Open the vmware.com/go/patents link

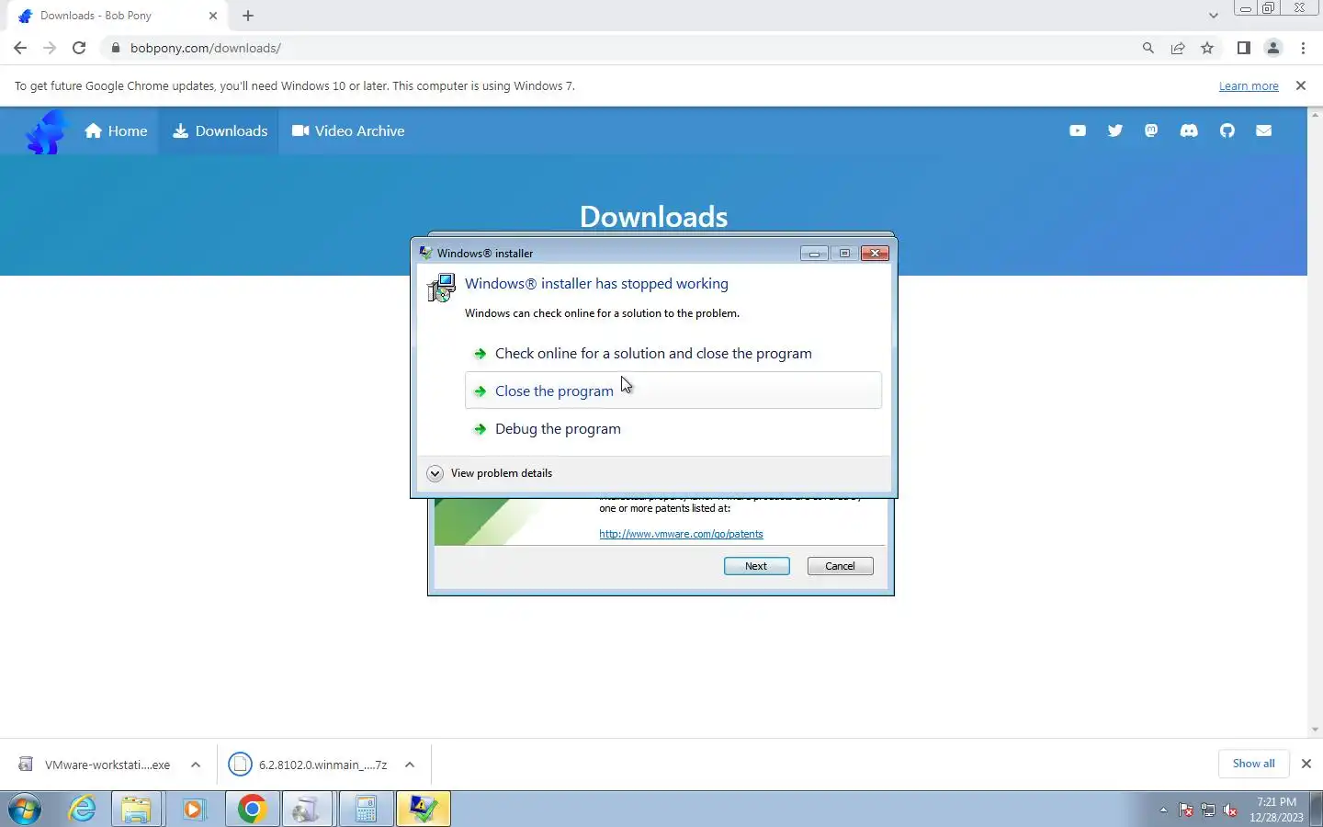[x=681, y=534]
